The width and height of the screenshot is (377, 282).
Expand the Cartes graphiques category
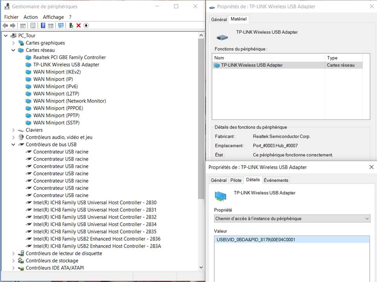13,43
